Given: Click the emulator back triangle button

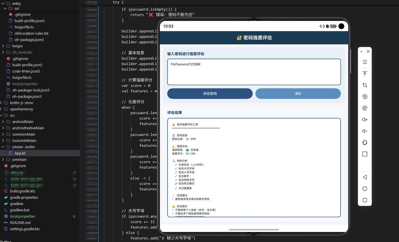Looking at the screenshot, I should (x=365, y=177).
